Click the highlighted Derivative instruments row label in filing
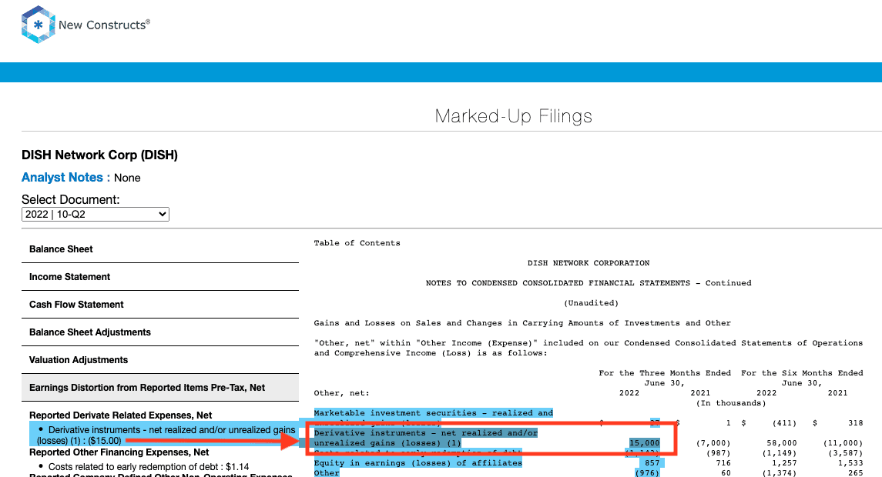The width and height of the screenshot is (882, 477). (426, 438)
